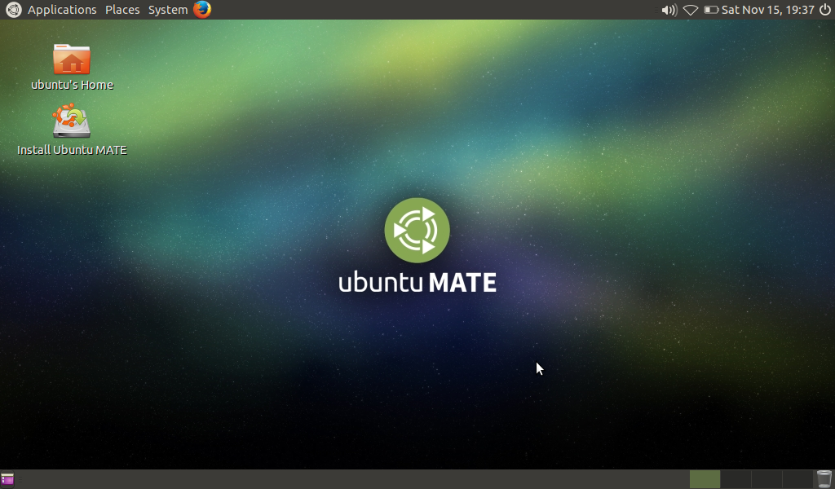
Task: Click the Ubuntu MATE logo in the top panel
Action: pos(13,10)
